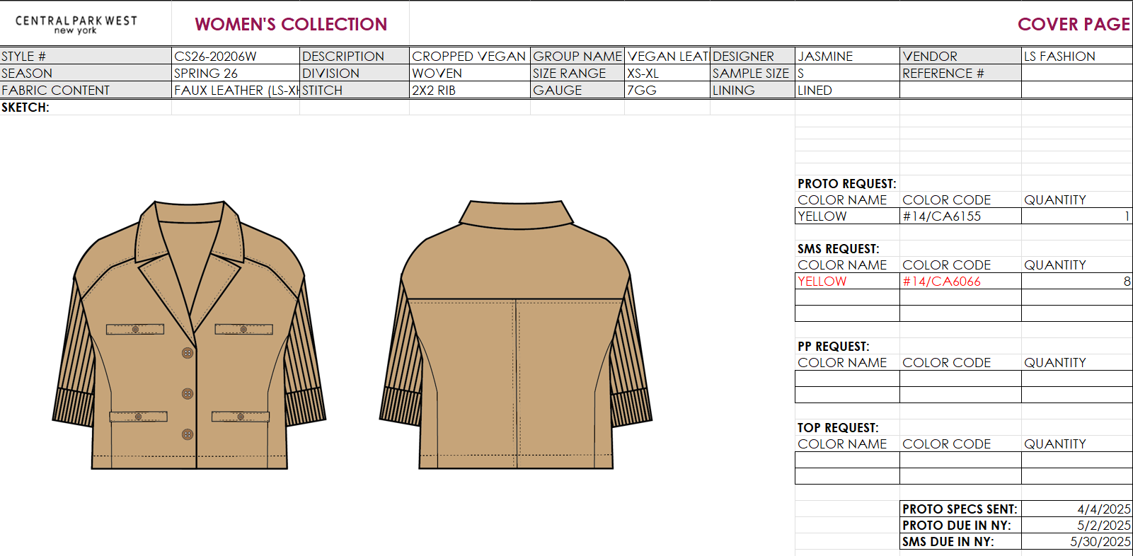Select the front view jacket sketch
Screen dimensions: 1133x556
click(x=189, y=335)
